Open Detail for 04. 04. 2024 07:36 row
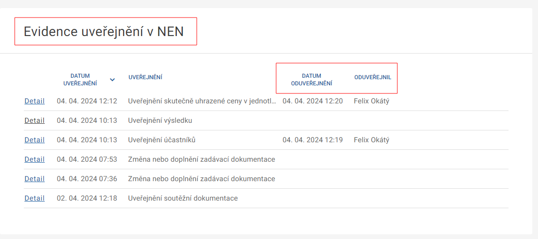The height and width of the screenshot is (239, 538). 34,179
